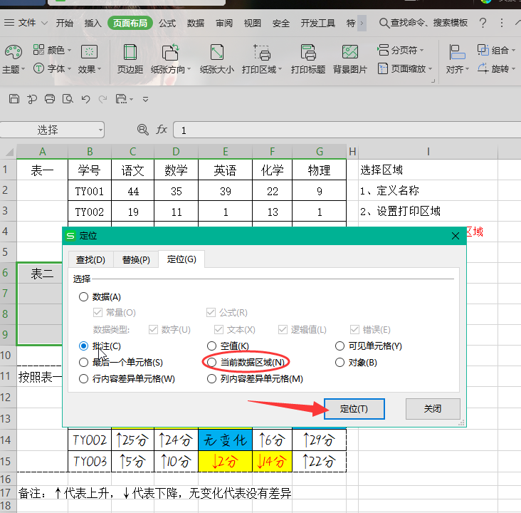Open the 公式 ribbon tab
521x513 pixels.
click(x=167, y=23)
